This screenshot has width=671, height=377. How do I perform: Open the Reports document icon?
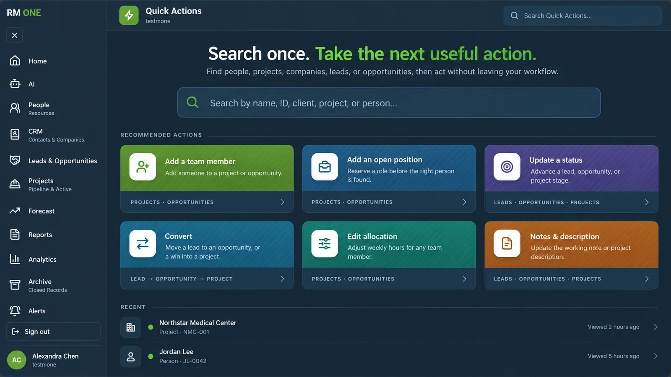pyautogui.click(x=15, y=235)
